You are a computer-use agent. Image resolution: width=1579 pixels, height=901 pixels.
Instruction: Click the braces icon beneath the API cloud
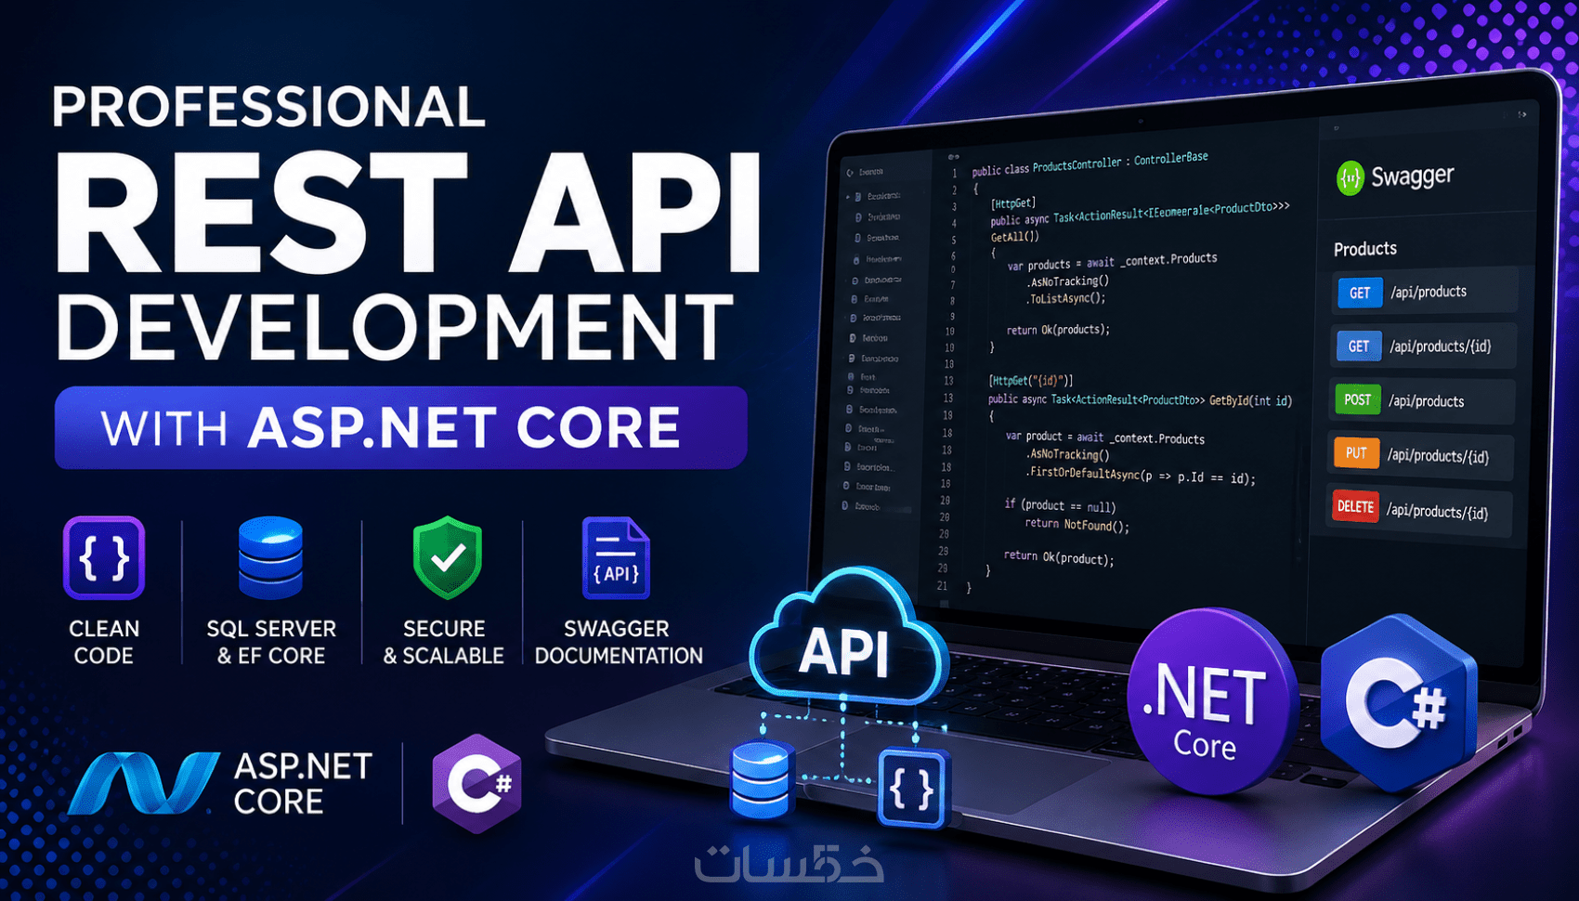(912, 789)
